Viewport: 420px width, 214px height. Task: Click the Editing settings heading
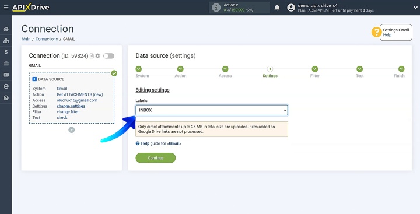coord(152,90)
